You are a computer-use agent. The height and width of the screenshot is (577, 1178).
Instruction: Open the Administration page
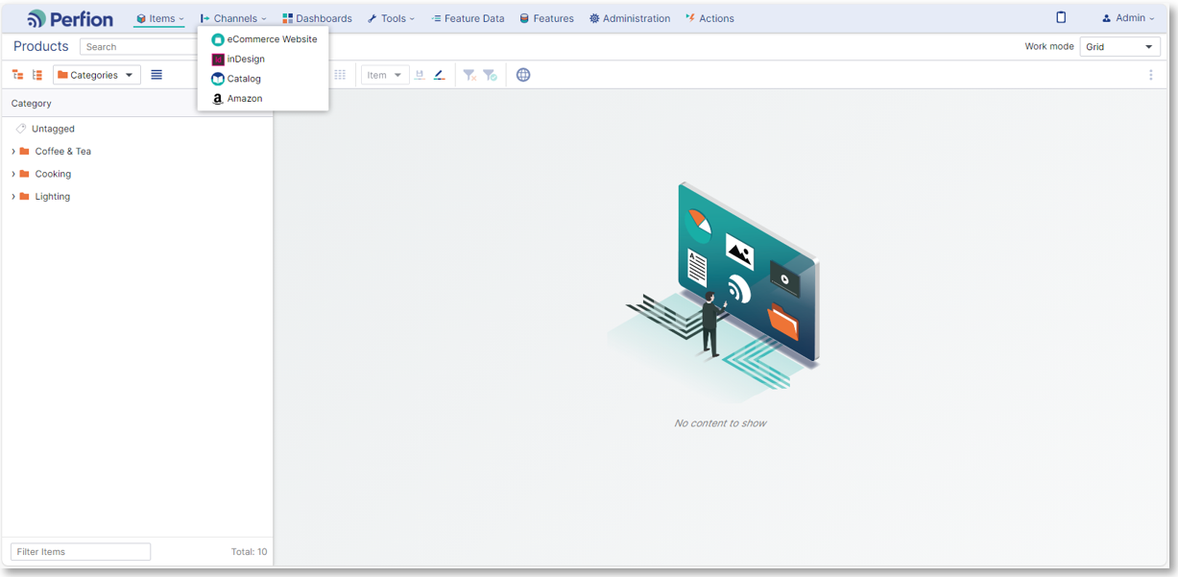pos(630,18)
